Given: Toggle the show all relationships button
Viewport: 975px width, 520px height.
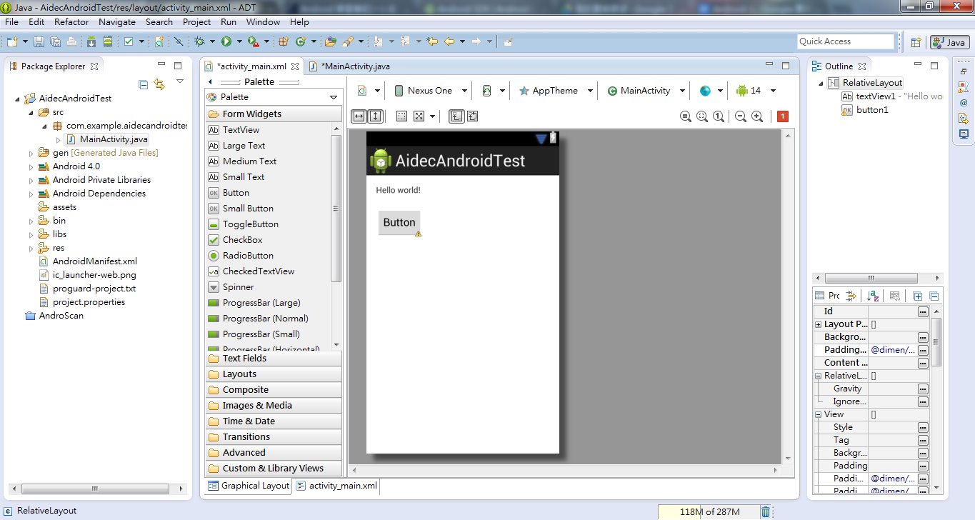Looking at the screenshot, I should pyautogui.click(x=471, y=116).
